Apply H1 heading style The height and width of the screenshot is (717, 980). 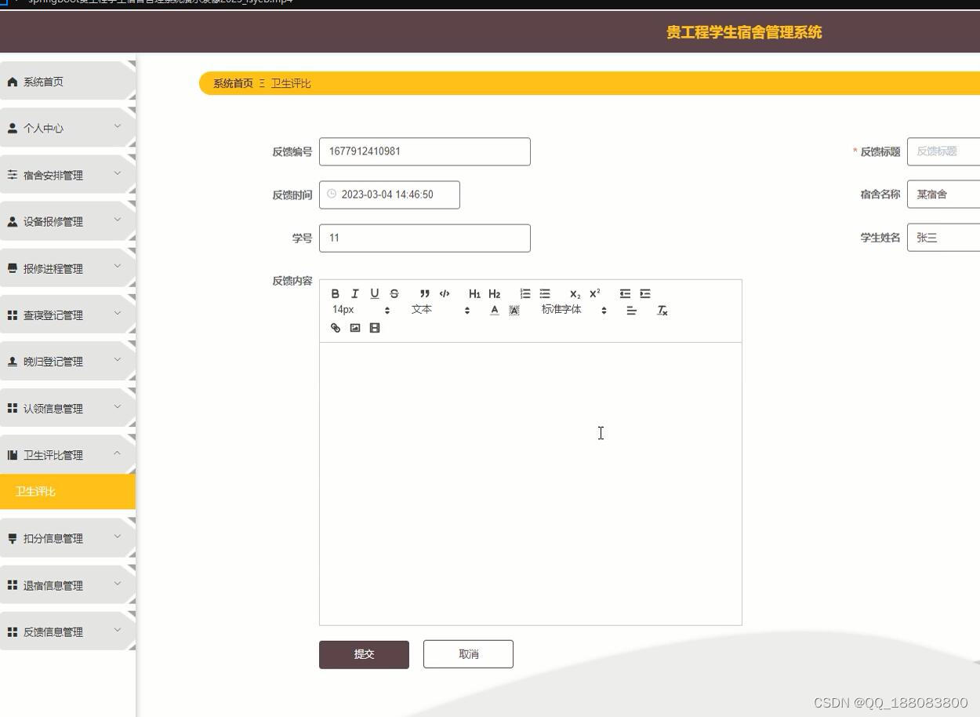(x=474, y=293)
